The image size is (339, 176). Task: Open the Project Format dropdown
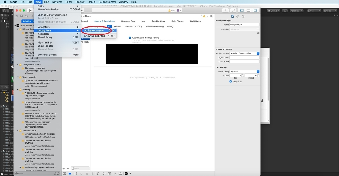[244, 53]
